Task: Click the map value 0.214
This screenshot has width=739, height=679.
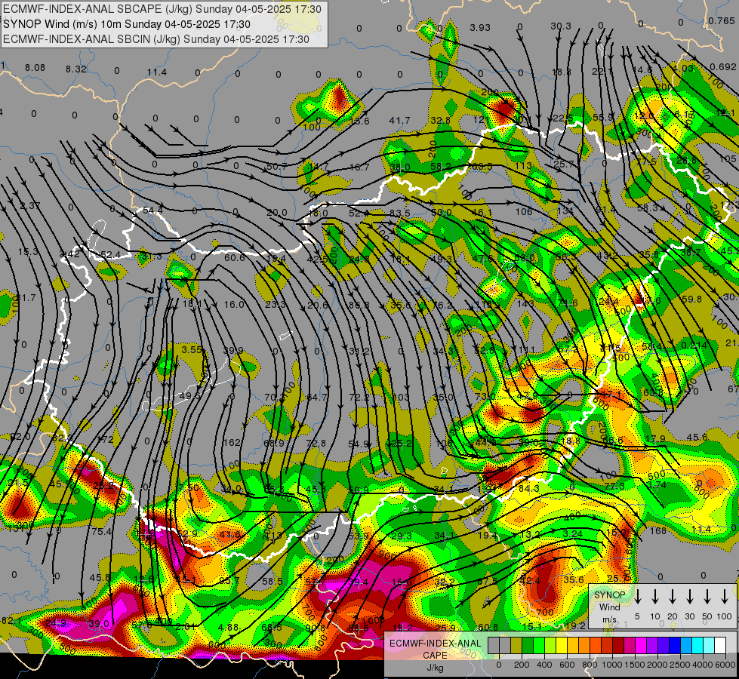Action: click(694, 346)
